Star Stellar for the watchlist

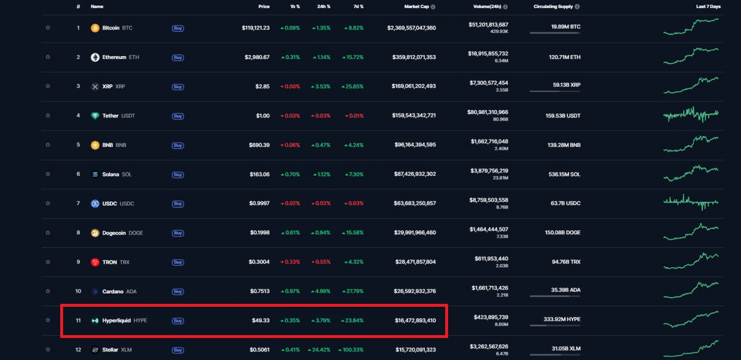[x=47, y=350]
